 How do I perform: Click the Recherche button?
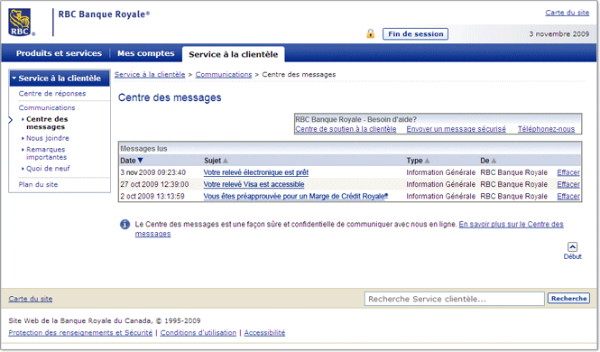[x=568, y=299]
